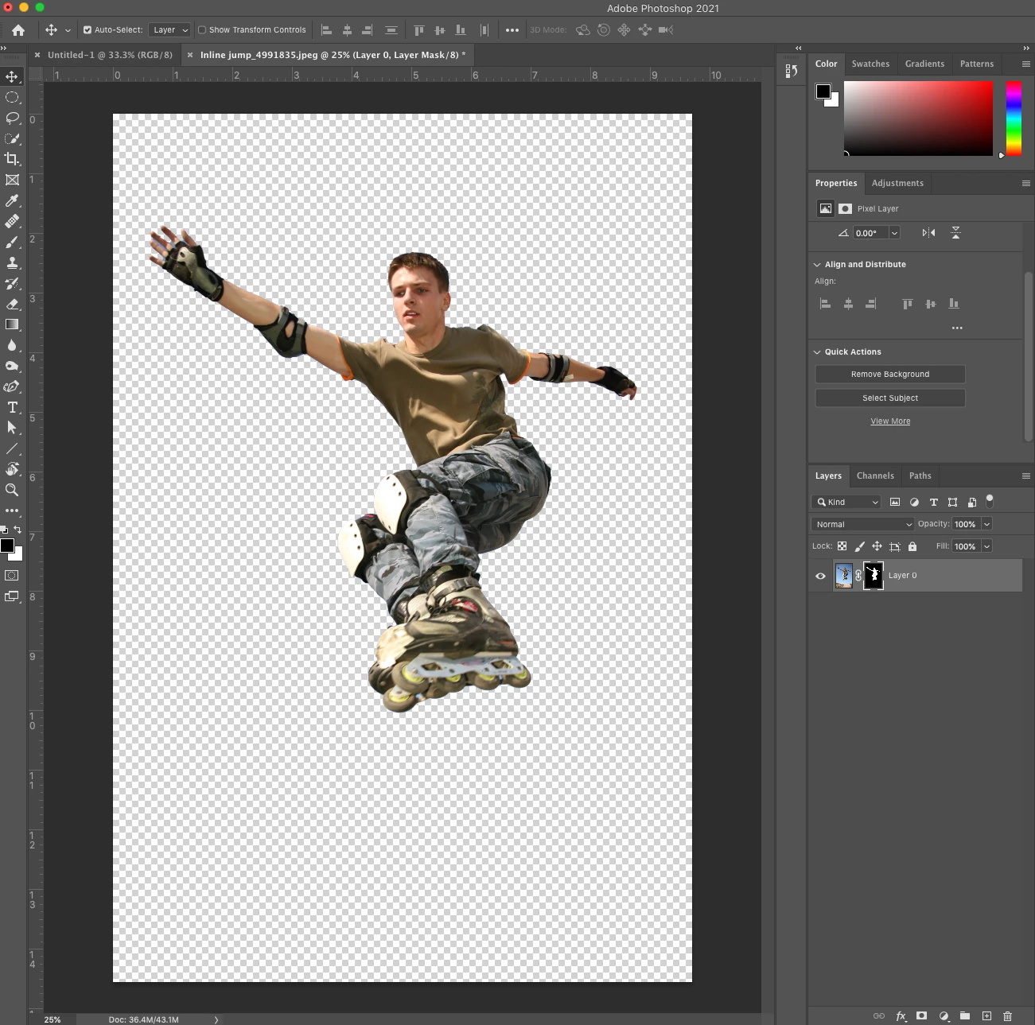The width and height of the screenshot is (1035, 1025).
Task: Switch to the Channels tab
Action: (875, 476)
